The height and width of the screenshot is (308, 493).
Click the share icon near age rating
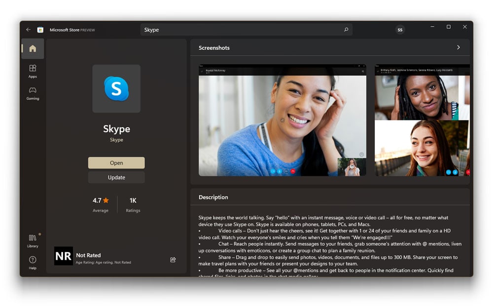(173, 260)
